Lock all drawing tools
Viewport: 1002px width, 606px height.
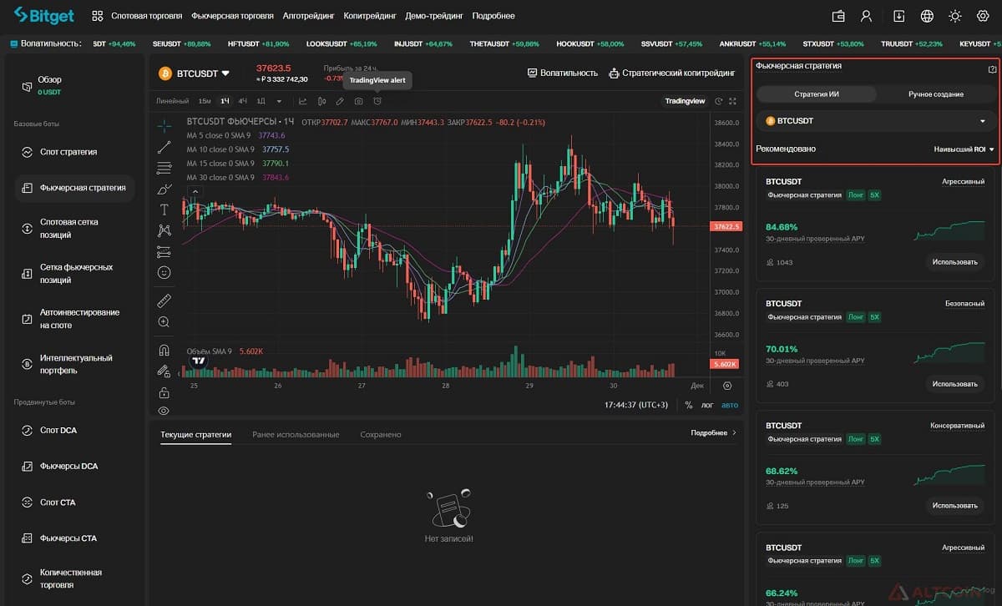164,392
